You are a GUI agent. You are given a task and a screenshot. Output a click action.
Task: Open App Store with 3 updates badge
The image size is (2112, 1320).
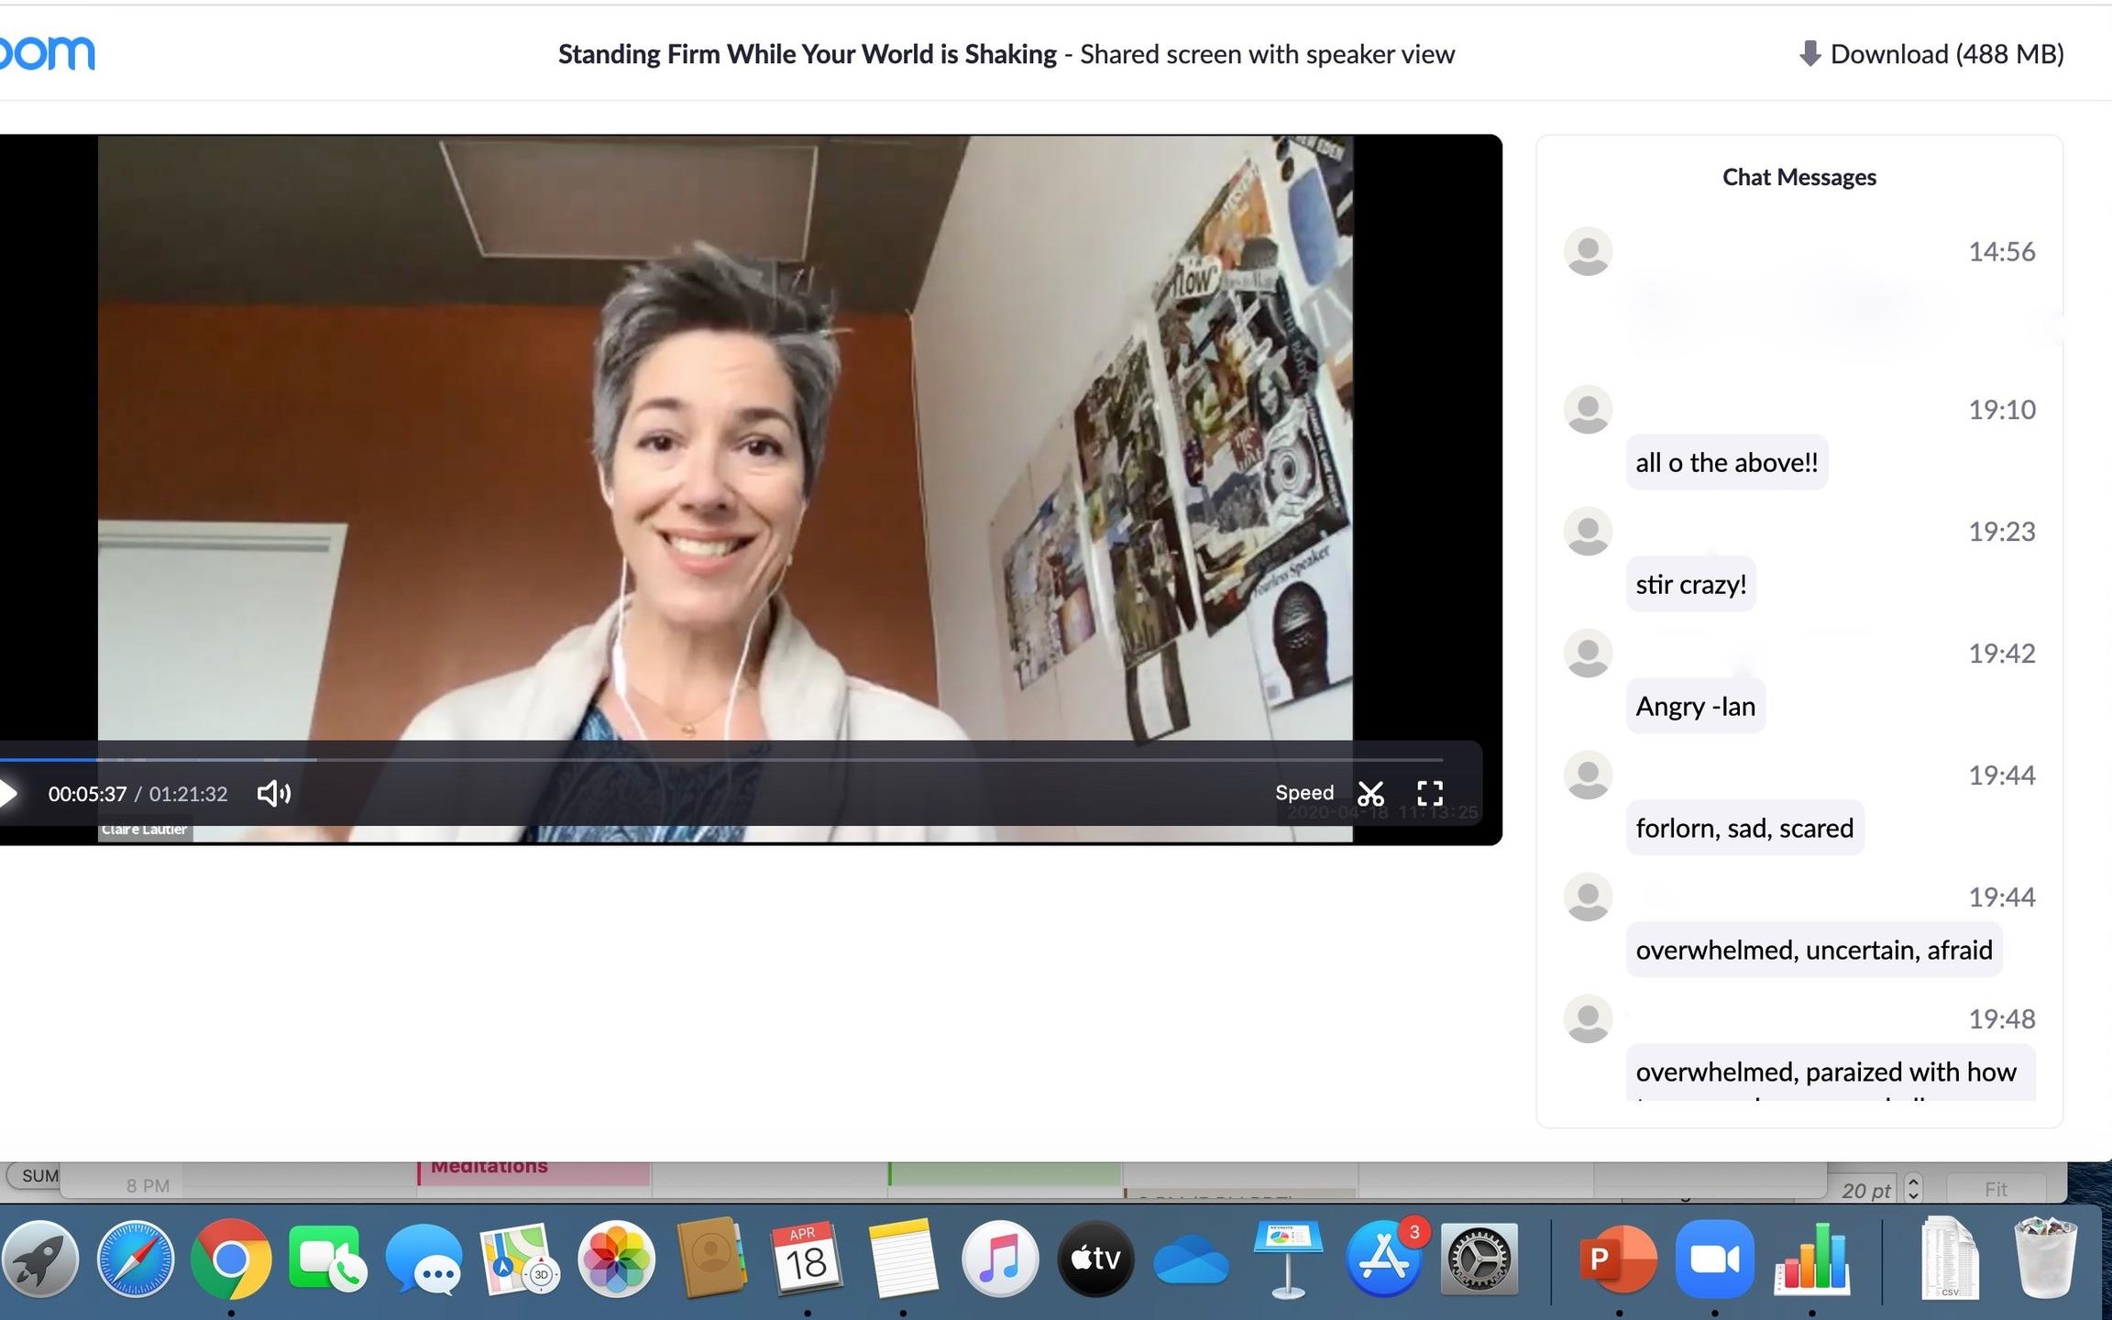[1384, 1259]
